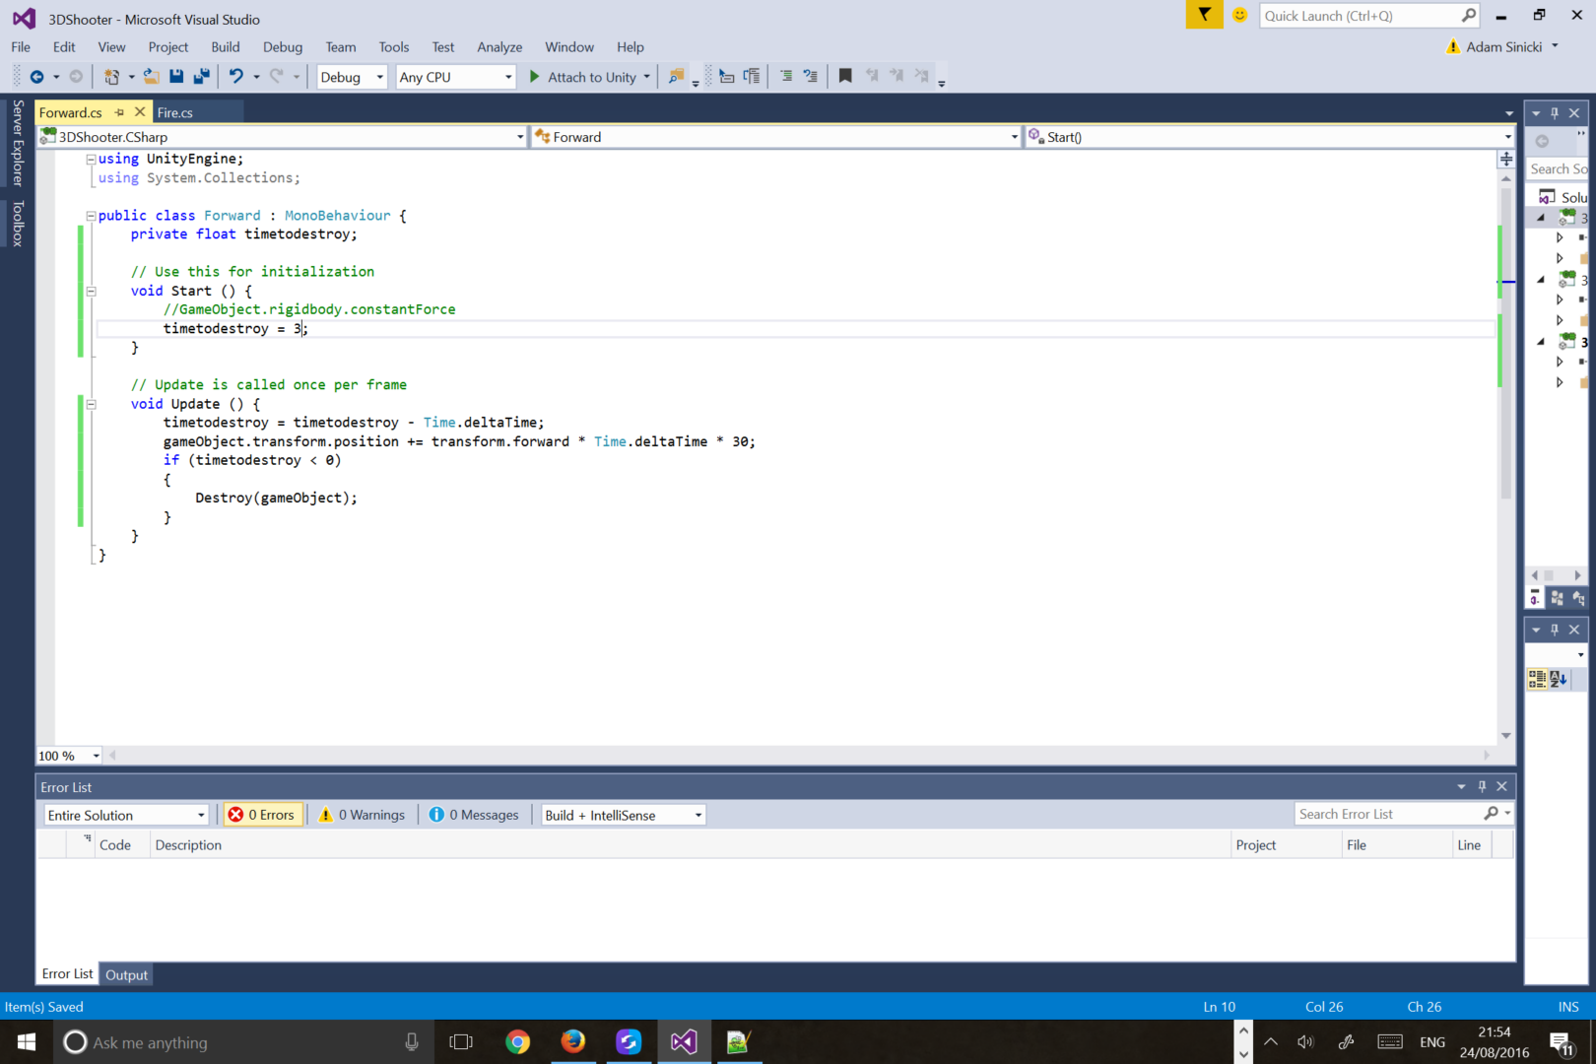This screenshot has width=1596, height=1064.
Task: Toggle the 0 Warnings filter
Action: click(363, 815)
